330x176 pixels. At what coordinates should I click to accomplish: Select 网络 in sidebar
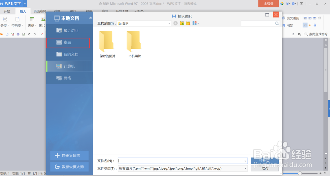coord(69,78)
